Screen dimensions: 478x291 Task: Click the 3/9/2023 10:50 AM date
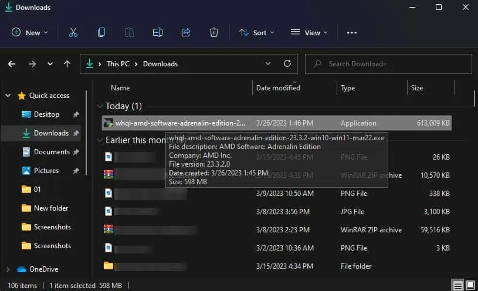284,194
